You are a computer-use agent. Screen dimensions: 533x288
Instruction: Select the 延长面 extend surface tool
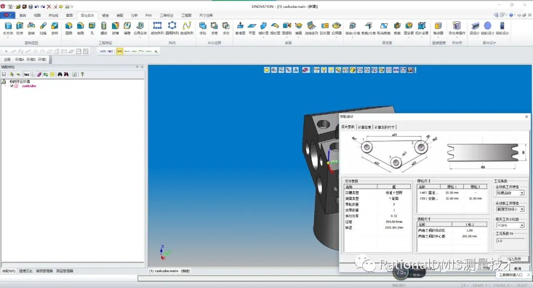(325, 28)
